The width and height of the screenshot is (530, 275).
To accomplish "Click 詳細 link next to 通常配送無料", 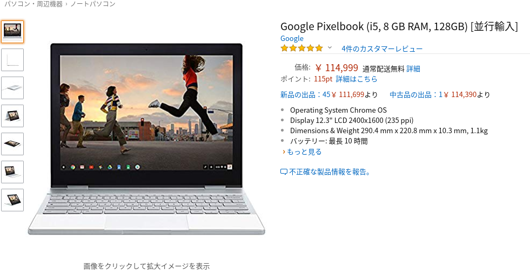I will [413, 69].
